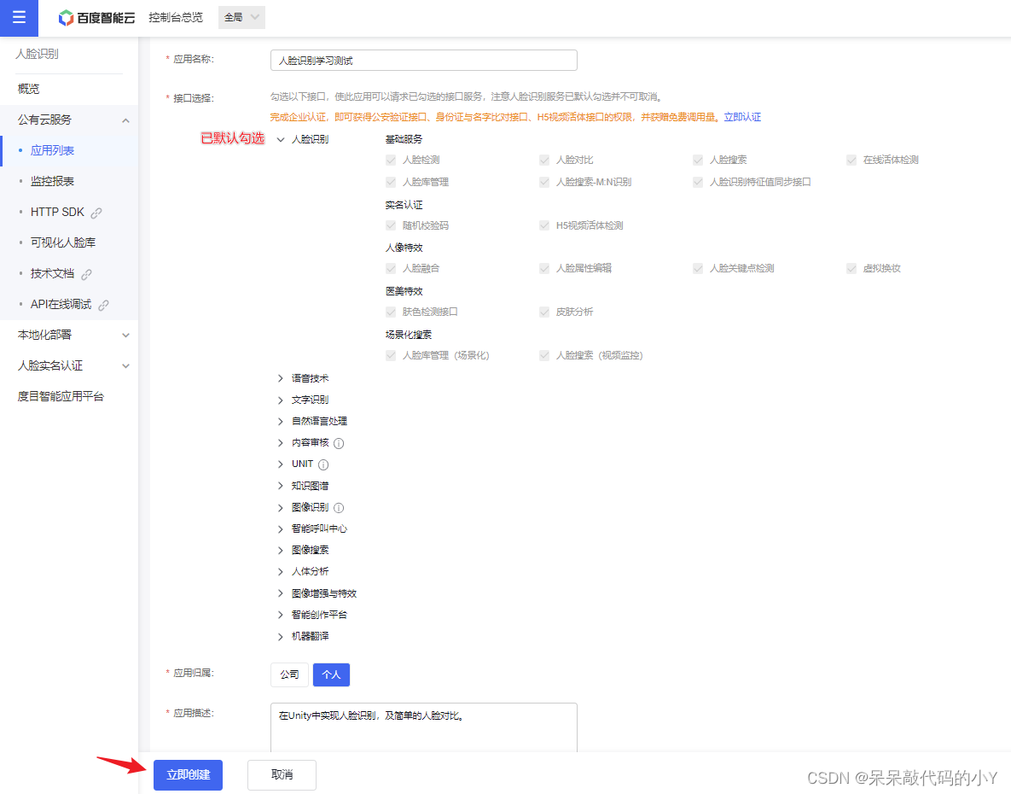
Task: Click the 基础服务 section heading
Action: pos(404,139)
